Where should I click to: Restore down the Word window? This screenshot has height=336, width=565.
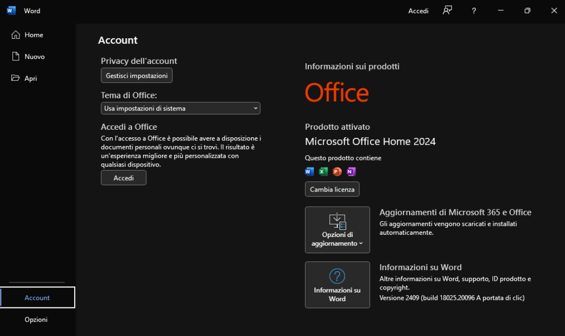pyautogui.click(x=527, y=10)
